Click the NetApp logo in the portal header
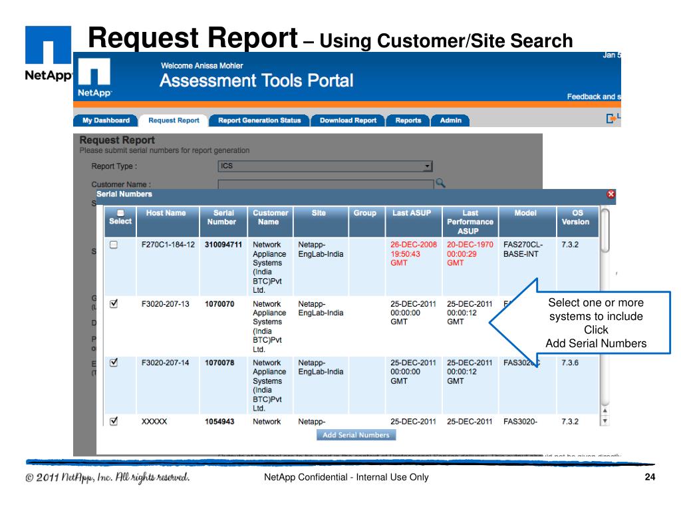The height and width of the screenshot is (511, 681). pyautogui.click(x=94, y=77)
